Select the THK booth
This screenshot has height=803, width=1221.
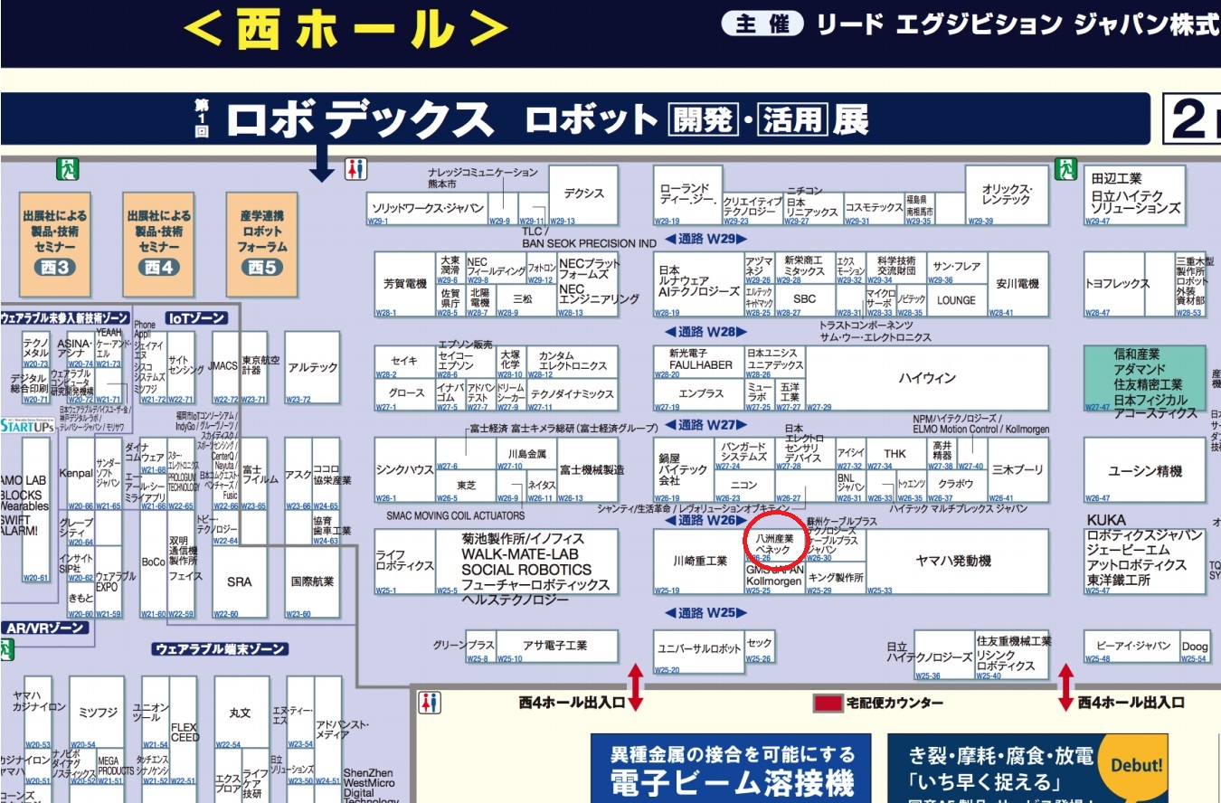click(x=894, y=455)
